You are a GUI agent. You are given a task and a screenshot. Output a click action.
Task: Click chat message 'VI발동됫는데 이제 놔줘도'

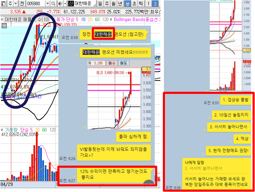(x=114, y=153)
